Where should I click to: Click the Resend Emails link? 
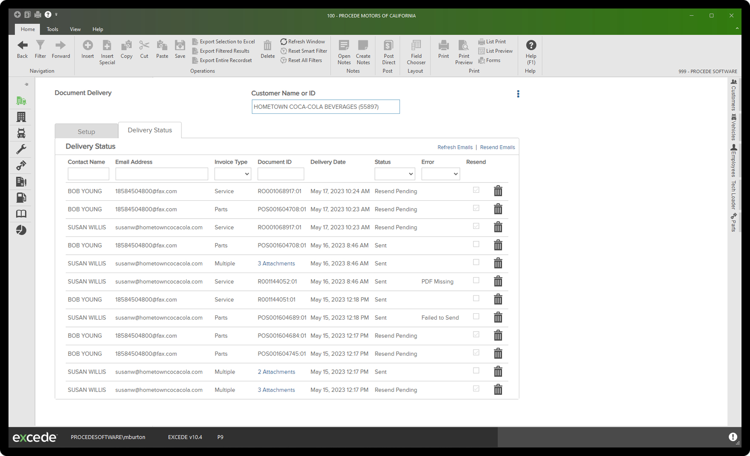497,147
